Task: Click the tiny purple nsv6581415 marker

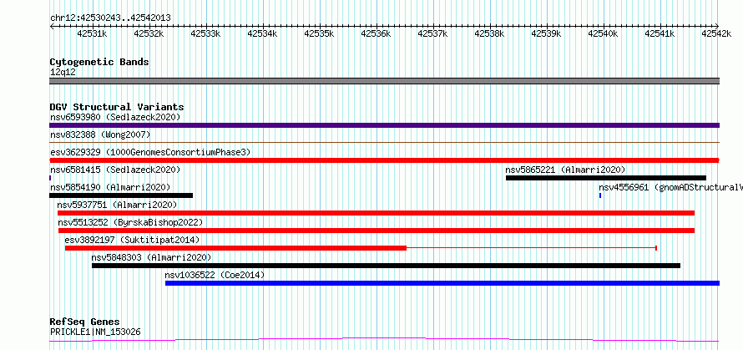Action: coord(50,178)
